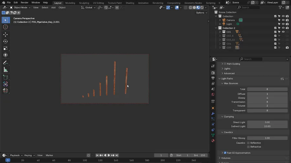
Task: Jump to the timeline end frame
Action: (117, 155)
